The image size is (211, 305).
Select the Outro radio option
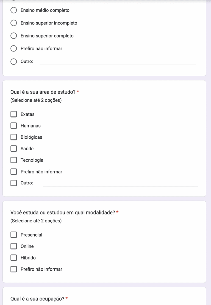[x=13, y=61]
